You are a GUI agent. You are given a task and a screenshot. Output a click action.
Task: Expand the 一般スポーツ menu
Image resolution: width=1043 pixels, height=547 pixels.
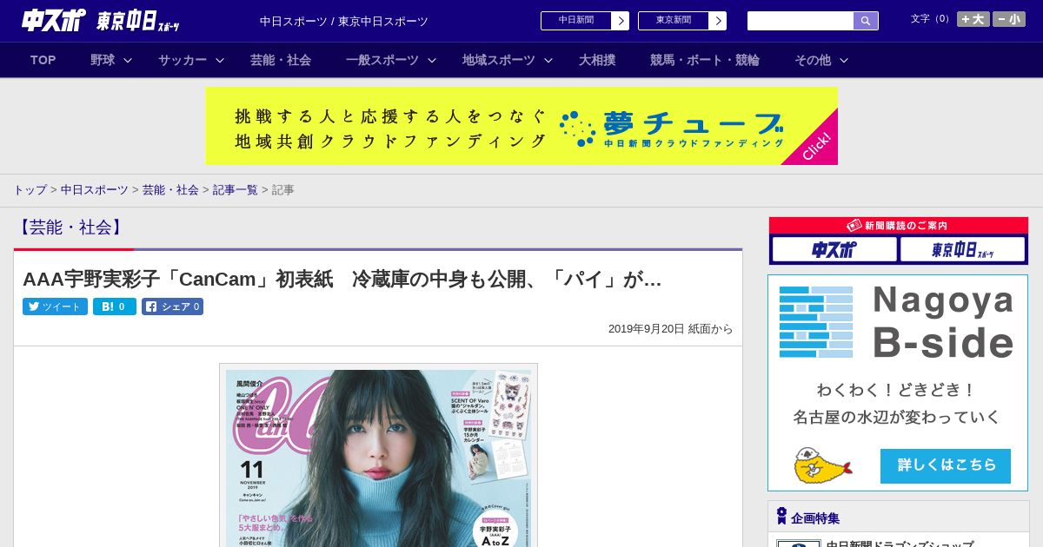click(392, 60)
